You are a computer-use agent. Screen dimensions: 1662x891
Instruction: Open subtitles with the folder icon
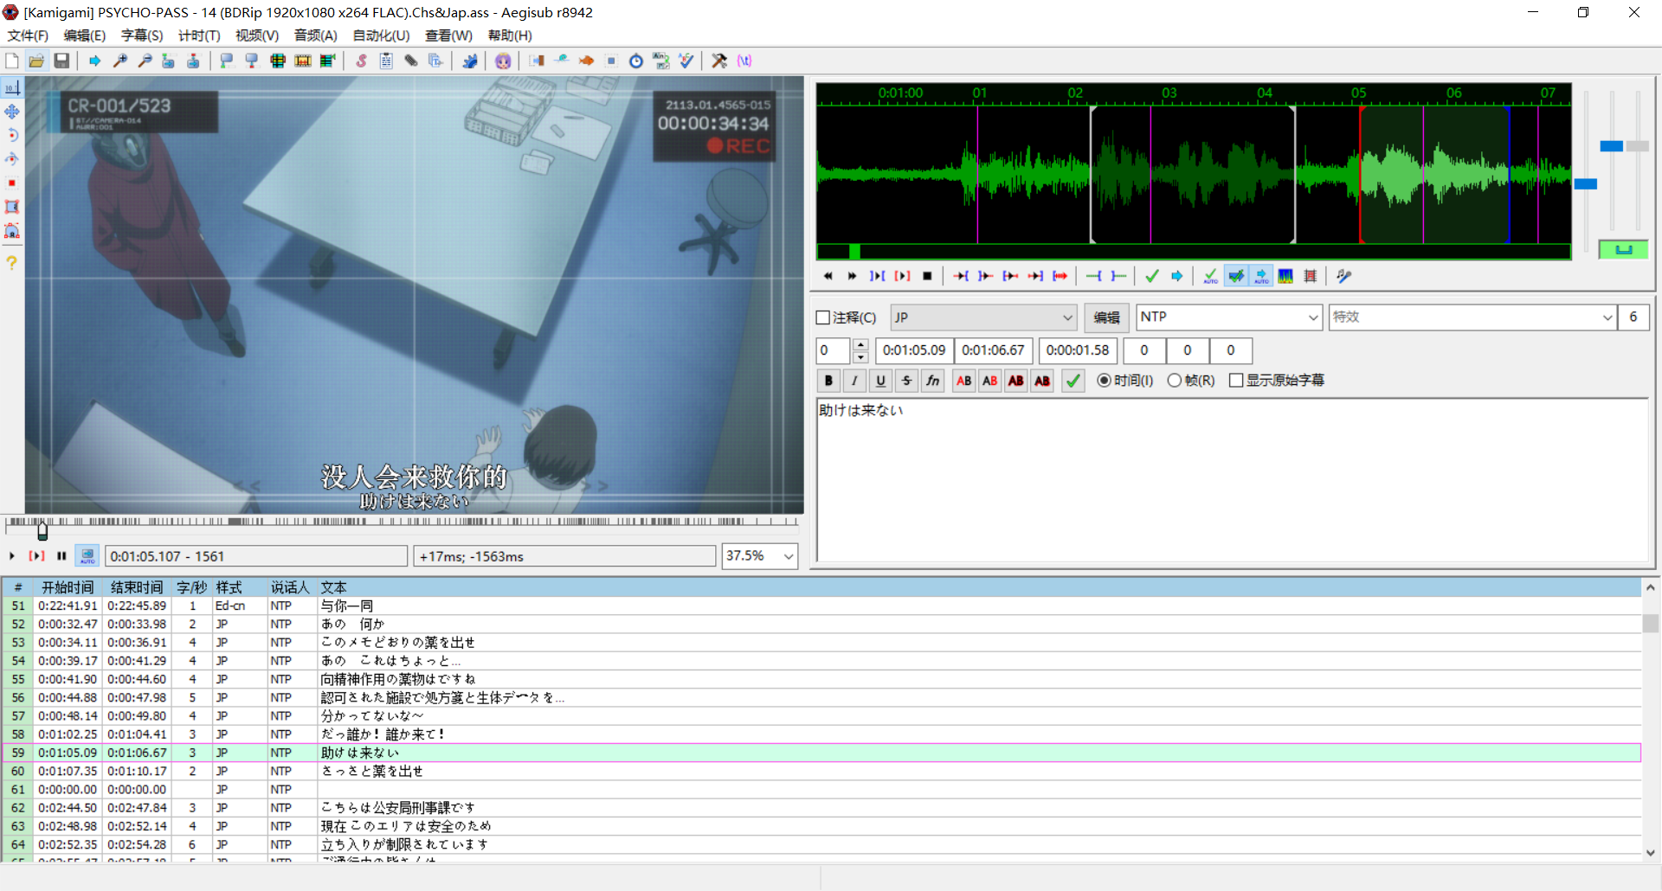tap(36, 61)
